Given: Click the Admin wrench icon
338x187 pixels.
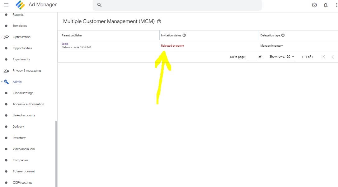Looking at the screenshot, I should pyautogui.click(x=6, y=82).
